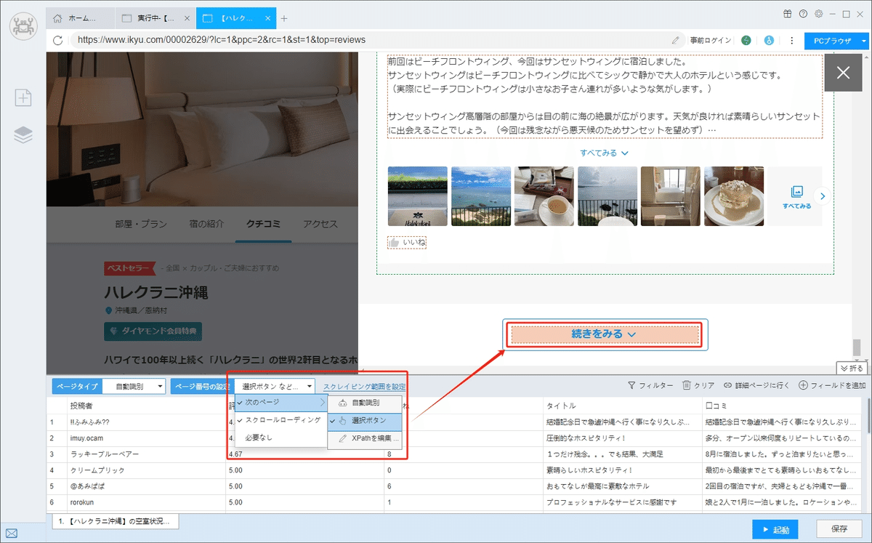Select スクロールローディング menu option
The image size is (872, 543).
click(x=280, y=420)
